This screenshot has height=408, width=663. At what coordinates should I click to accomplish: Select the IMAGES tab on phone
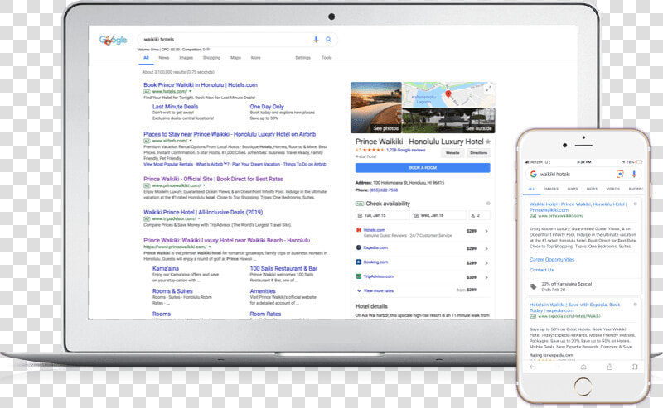coord(551,189)
